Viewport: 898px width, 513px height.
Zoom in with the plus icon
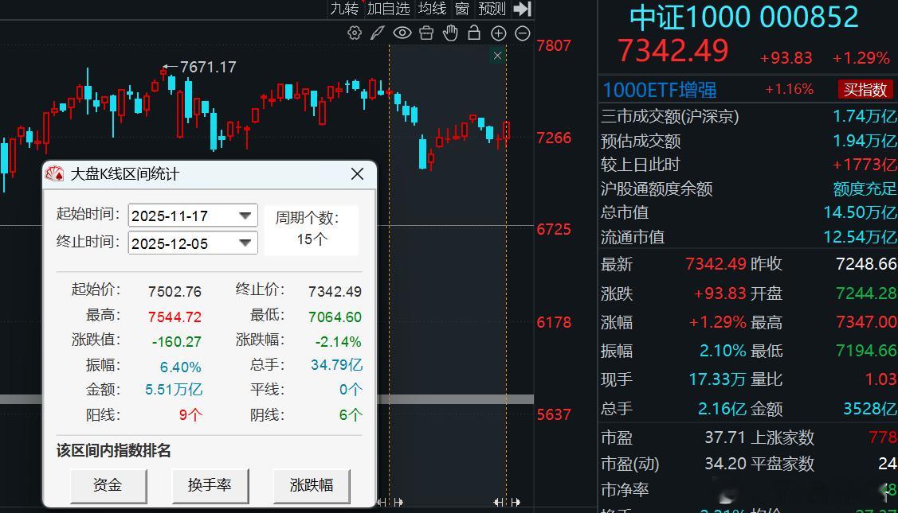pyautogui.click(x=498, y=33)
